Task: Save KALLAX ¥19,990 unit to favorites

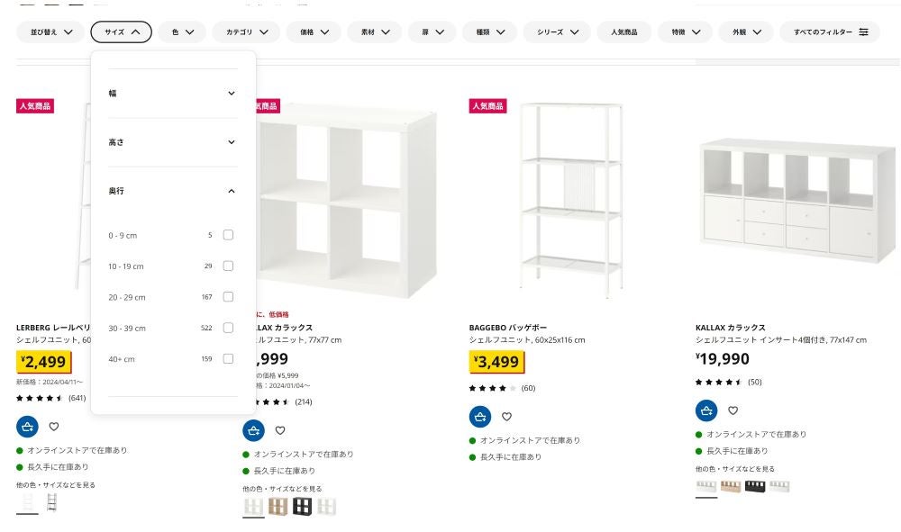Action: (x=733, y=410)
